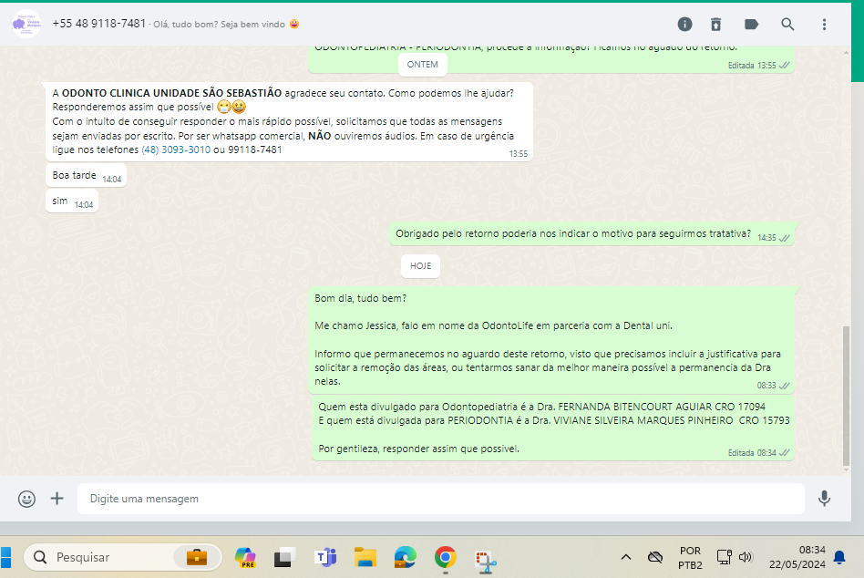Click the ONTEM date separator
The height and width of the screenshot is (578, 864).
[x=423, y=65]
